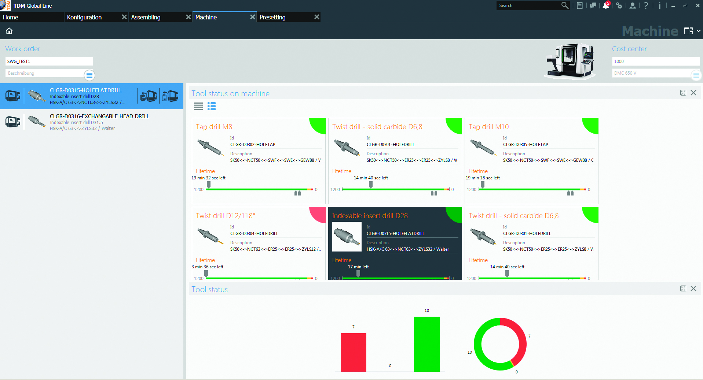The width and height of the screenshot is (703, 380).
Task: Click the home icon below tabs
Action: click(x=9, y=31)
